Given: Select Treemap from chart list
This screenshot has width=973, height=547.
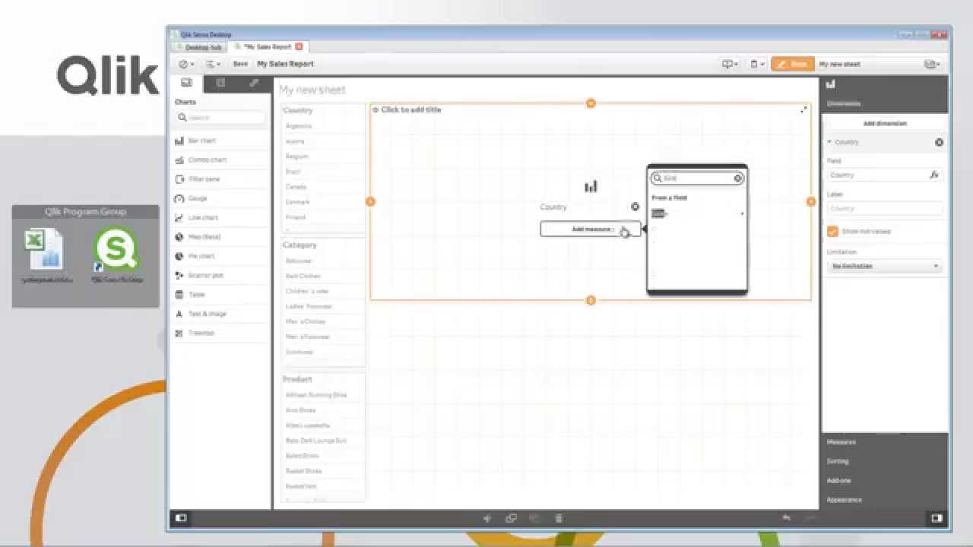Looking at the screenshot, I should [220, 334].
